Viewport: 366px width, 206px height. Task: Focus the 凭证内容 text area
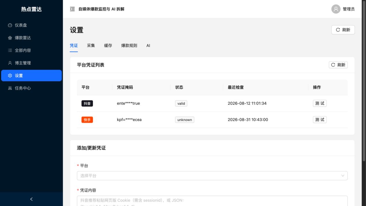pyautogui.click(x=212, y=201)
